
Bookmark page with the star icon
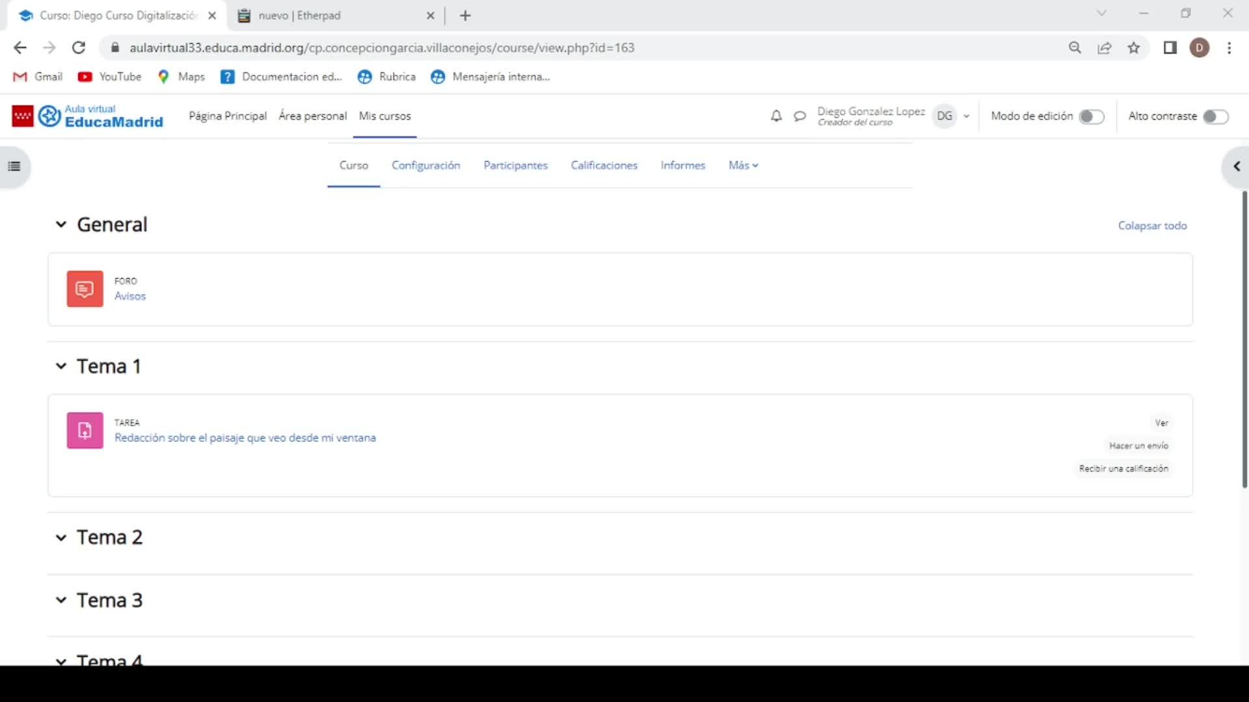(1134, 47)
